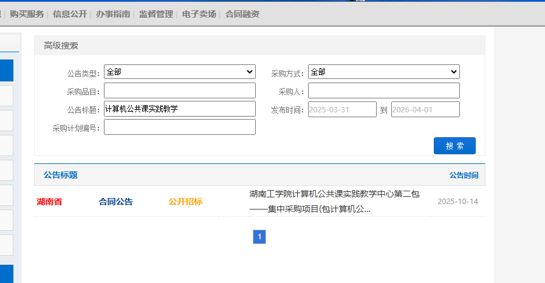Focus the 采购人 text field
545x283 pixels.
point(383,90)
